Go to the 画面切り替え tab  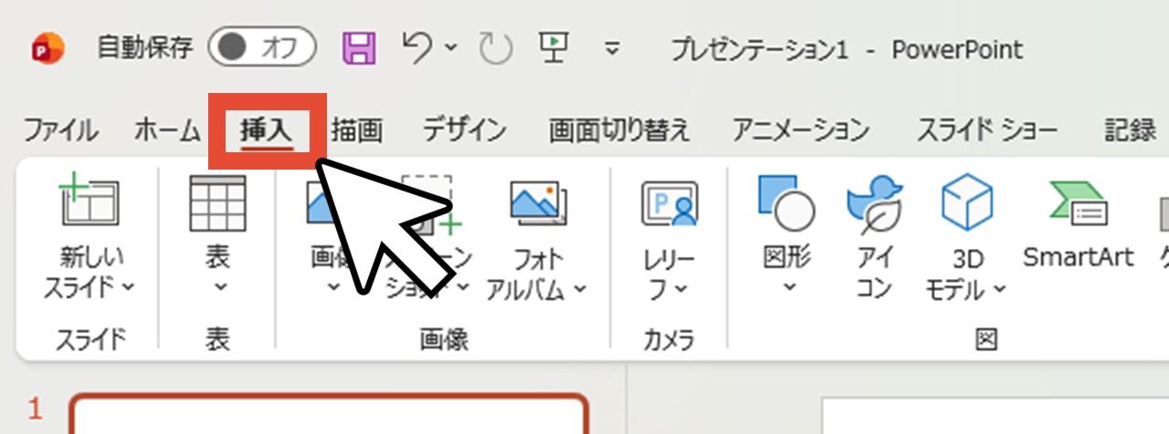pyautogui.click(x=619, y=130)
